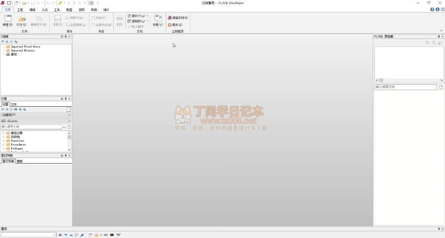Select the Recent (最近...) connection item
The width and height of the screenshot is (445, 238).
(x=16, y=54)
